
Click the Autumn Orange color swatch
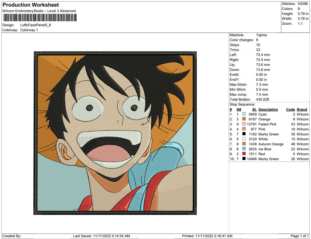point(244,144)
